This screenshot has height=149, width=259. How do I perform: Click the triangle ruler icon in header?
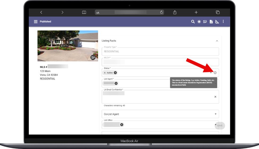click(x=217, y=22)
